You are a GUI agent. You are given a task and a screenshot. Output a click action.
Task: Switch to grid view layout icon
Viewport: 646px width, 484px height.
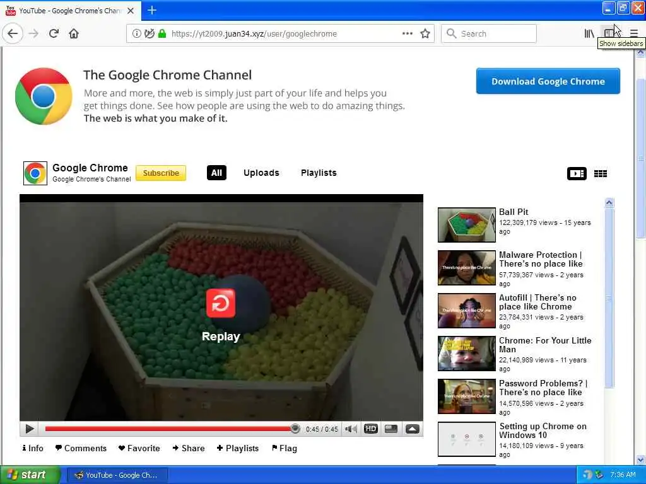coord(601,174)
